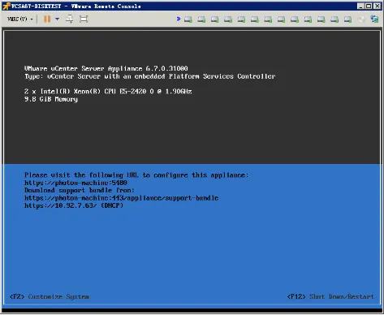
Task: Open the VMRC (V) menu
Action: click(x=19, y=19)
